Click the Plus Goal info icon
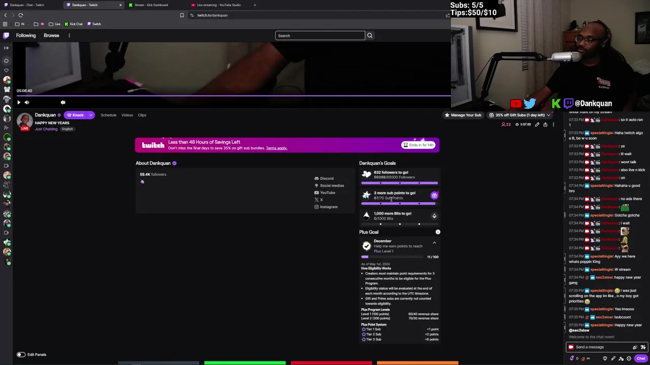650x365 pixels. 438,232
